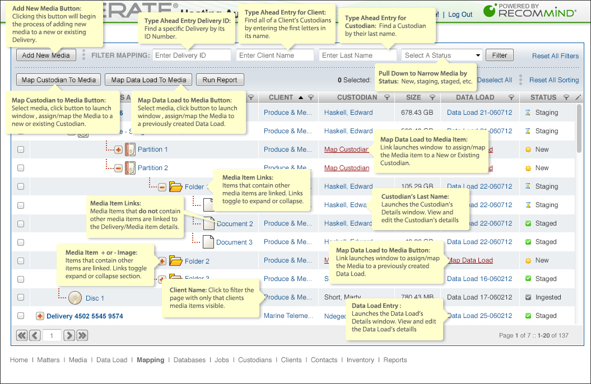Toggle the CLIENT column sort arrow

tap(301, 97)
